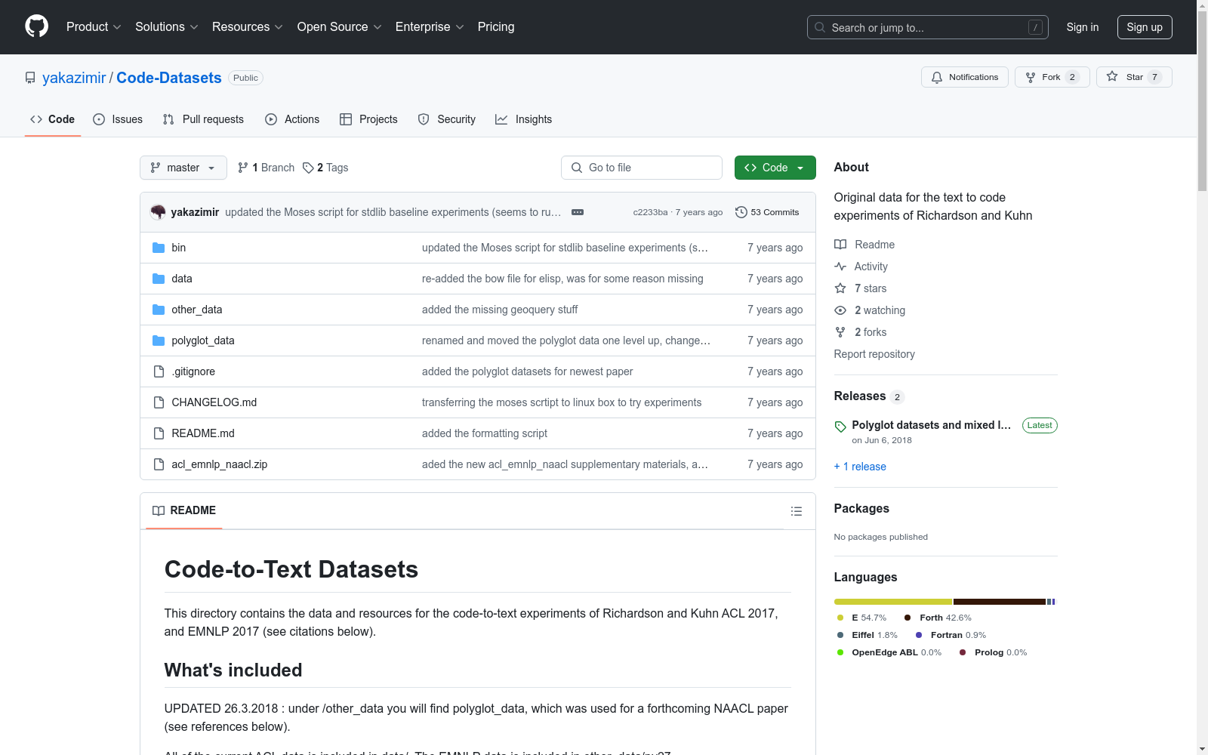Click the search magnifier icon in header
Viewport: 1208px width, 755px height.
point(820,27)
